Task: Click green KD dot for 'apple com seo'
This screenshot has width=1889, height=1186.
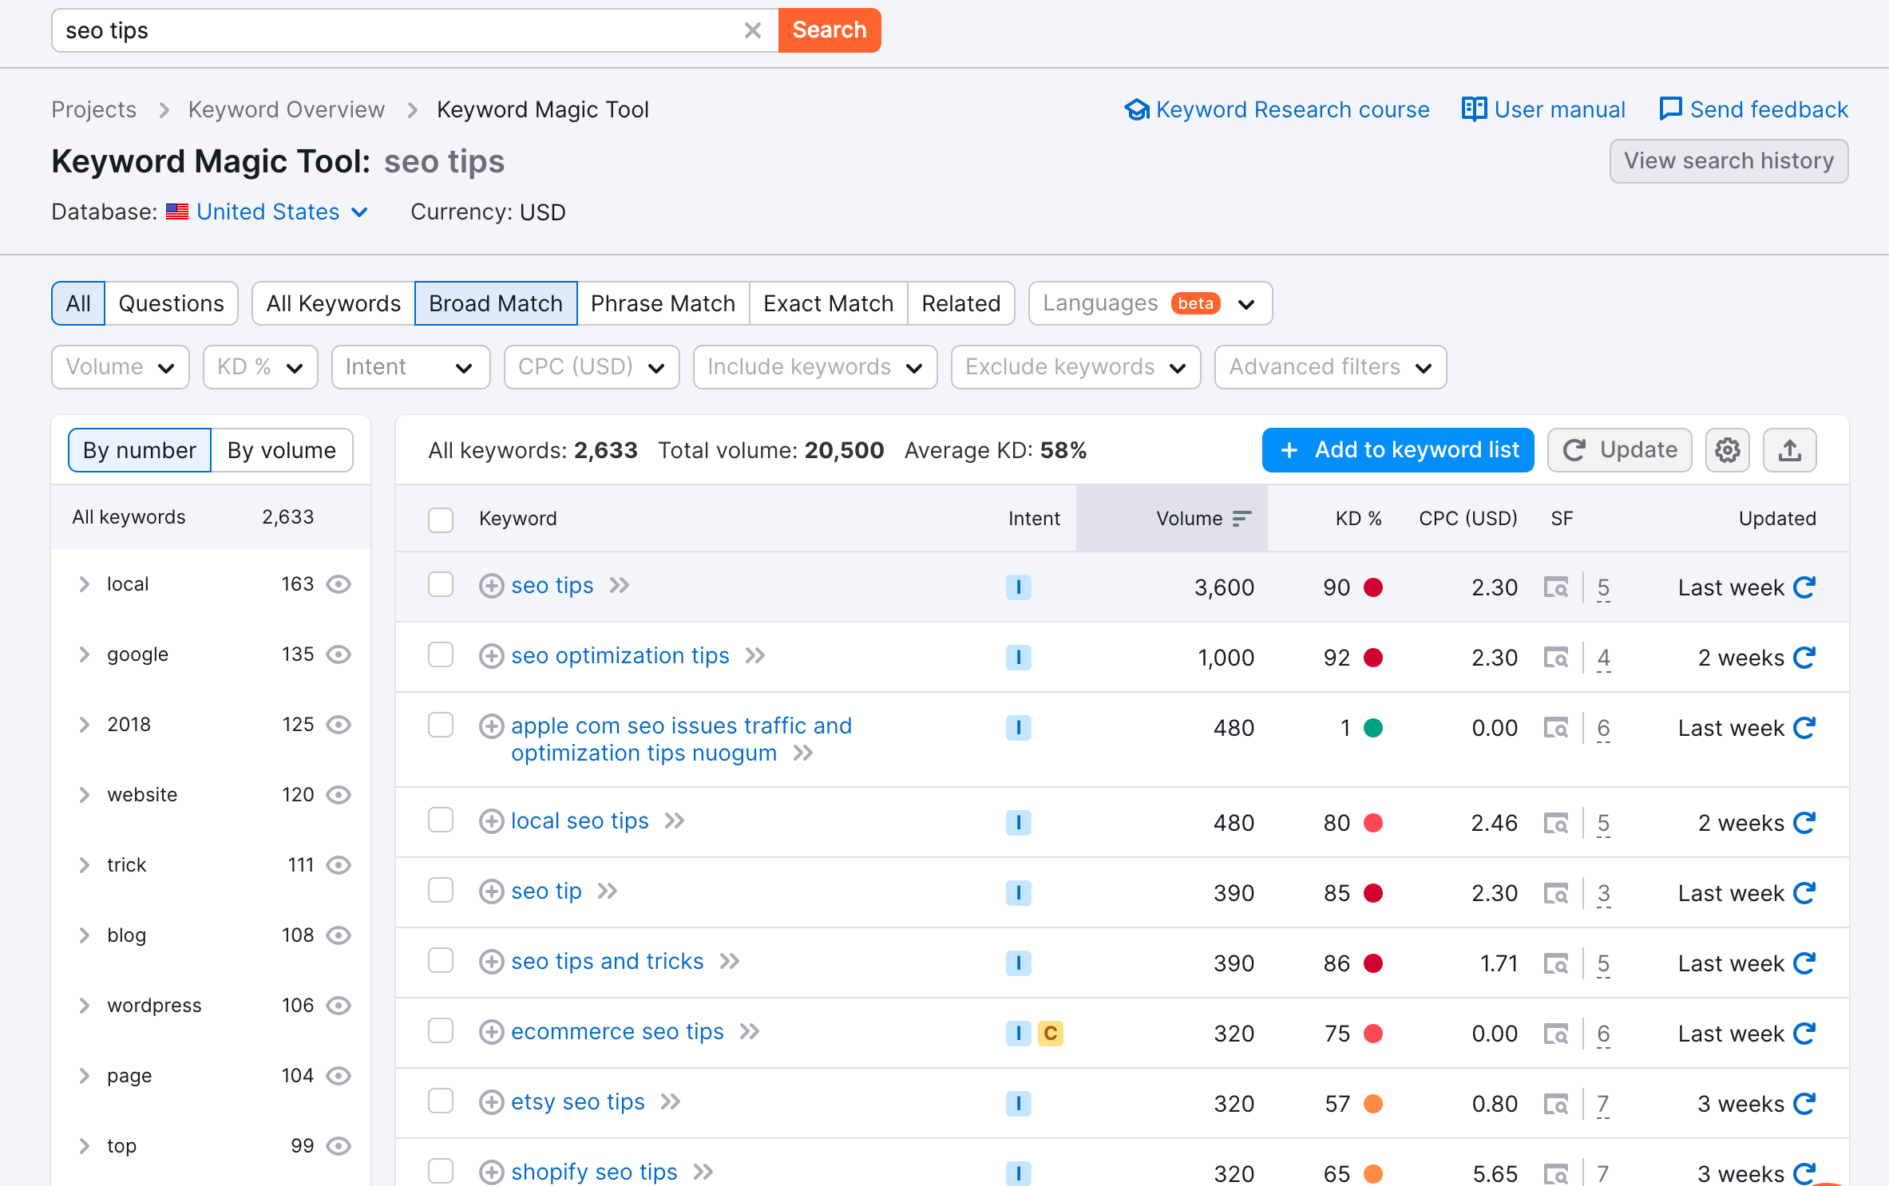Action: 1373,728
